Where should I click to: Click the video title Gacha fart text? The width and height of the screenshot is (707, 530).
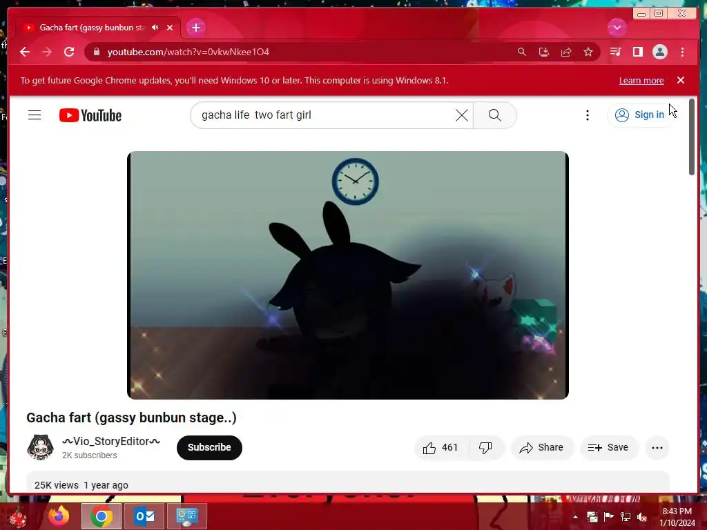tap(131, 418)
